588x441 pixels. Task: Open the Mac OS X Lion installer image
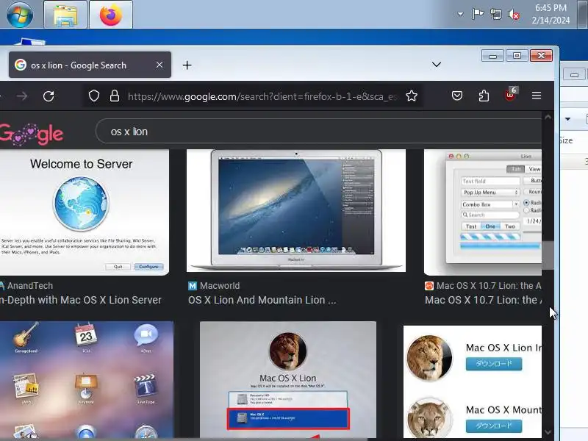(x=288, y=379)
